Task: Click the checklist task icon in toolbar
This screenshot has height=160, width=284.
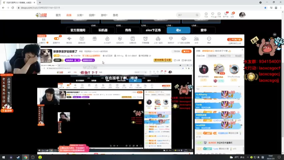Action: click(x=133, y=39)
